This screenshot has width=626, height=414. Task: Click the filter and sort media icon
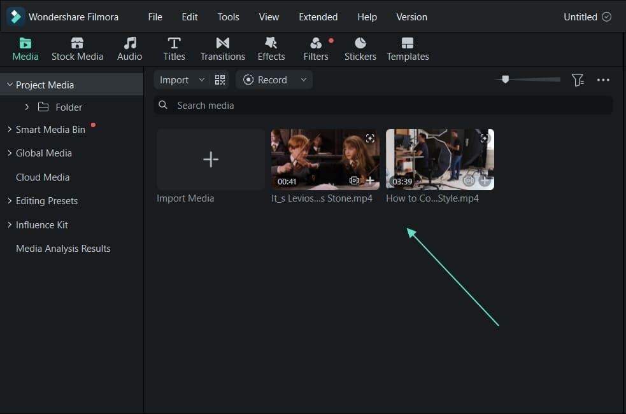click(578, 79)
